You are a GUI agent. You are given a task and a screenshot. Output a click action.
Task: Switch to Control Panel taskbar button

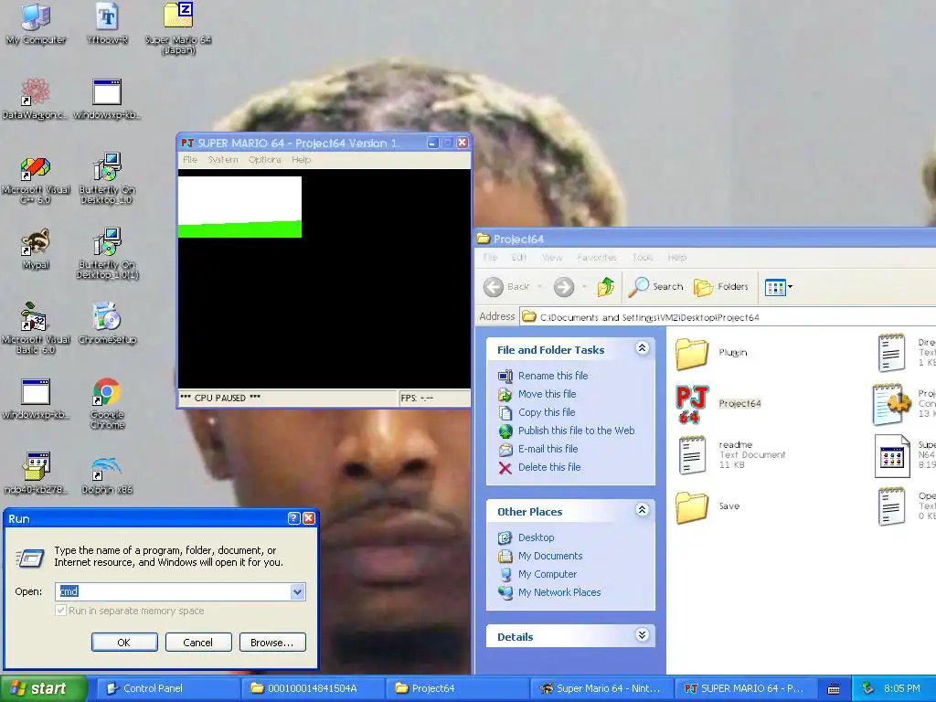167,688
